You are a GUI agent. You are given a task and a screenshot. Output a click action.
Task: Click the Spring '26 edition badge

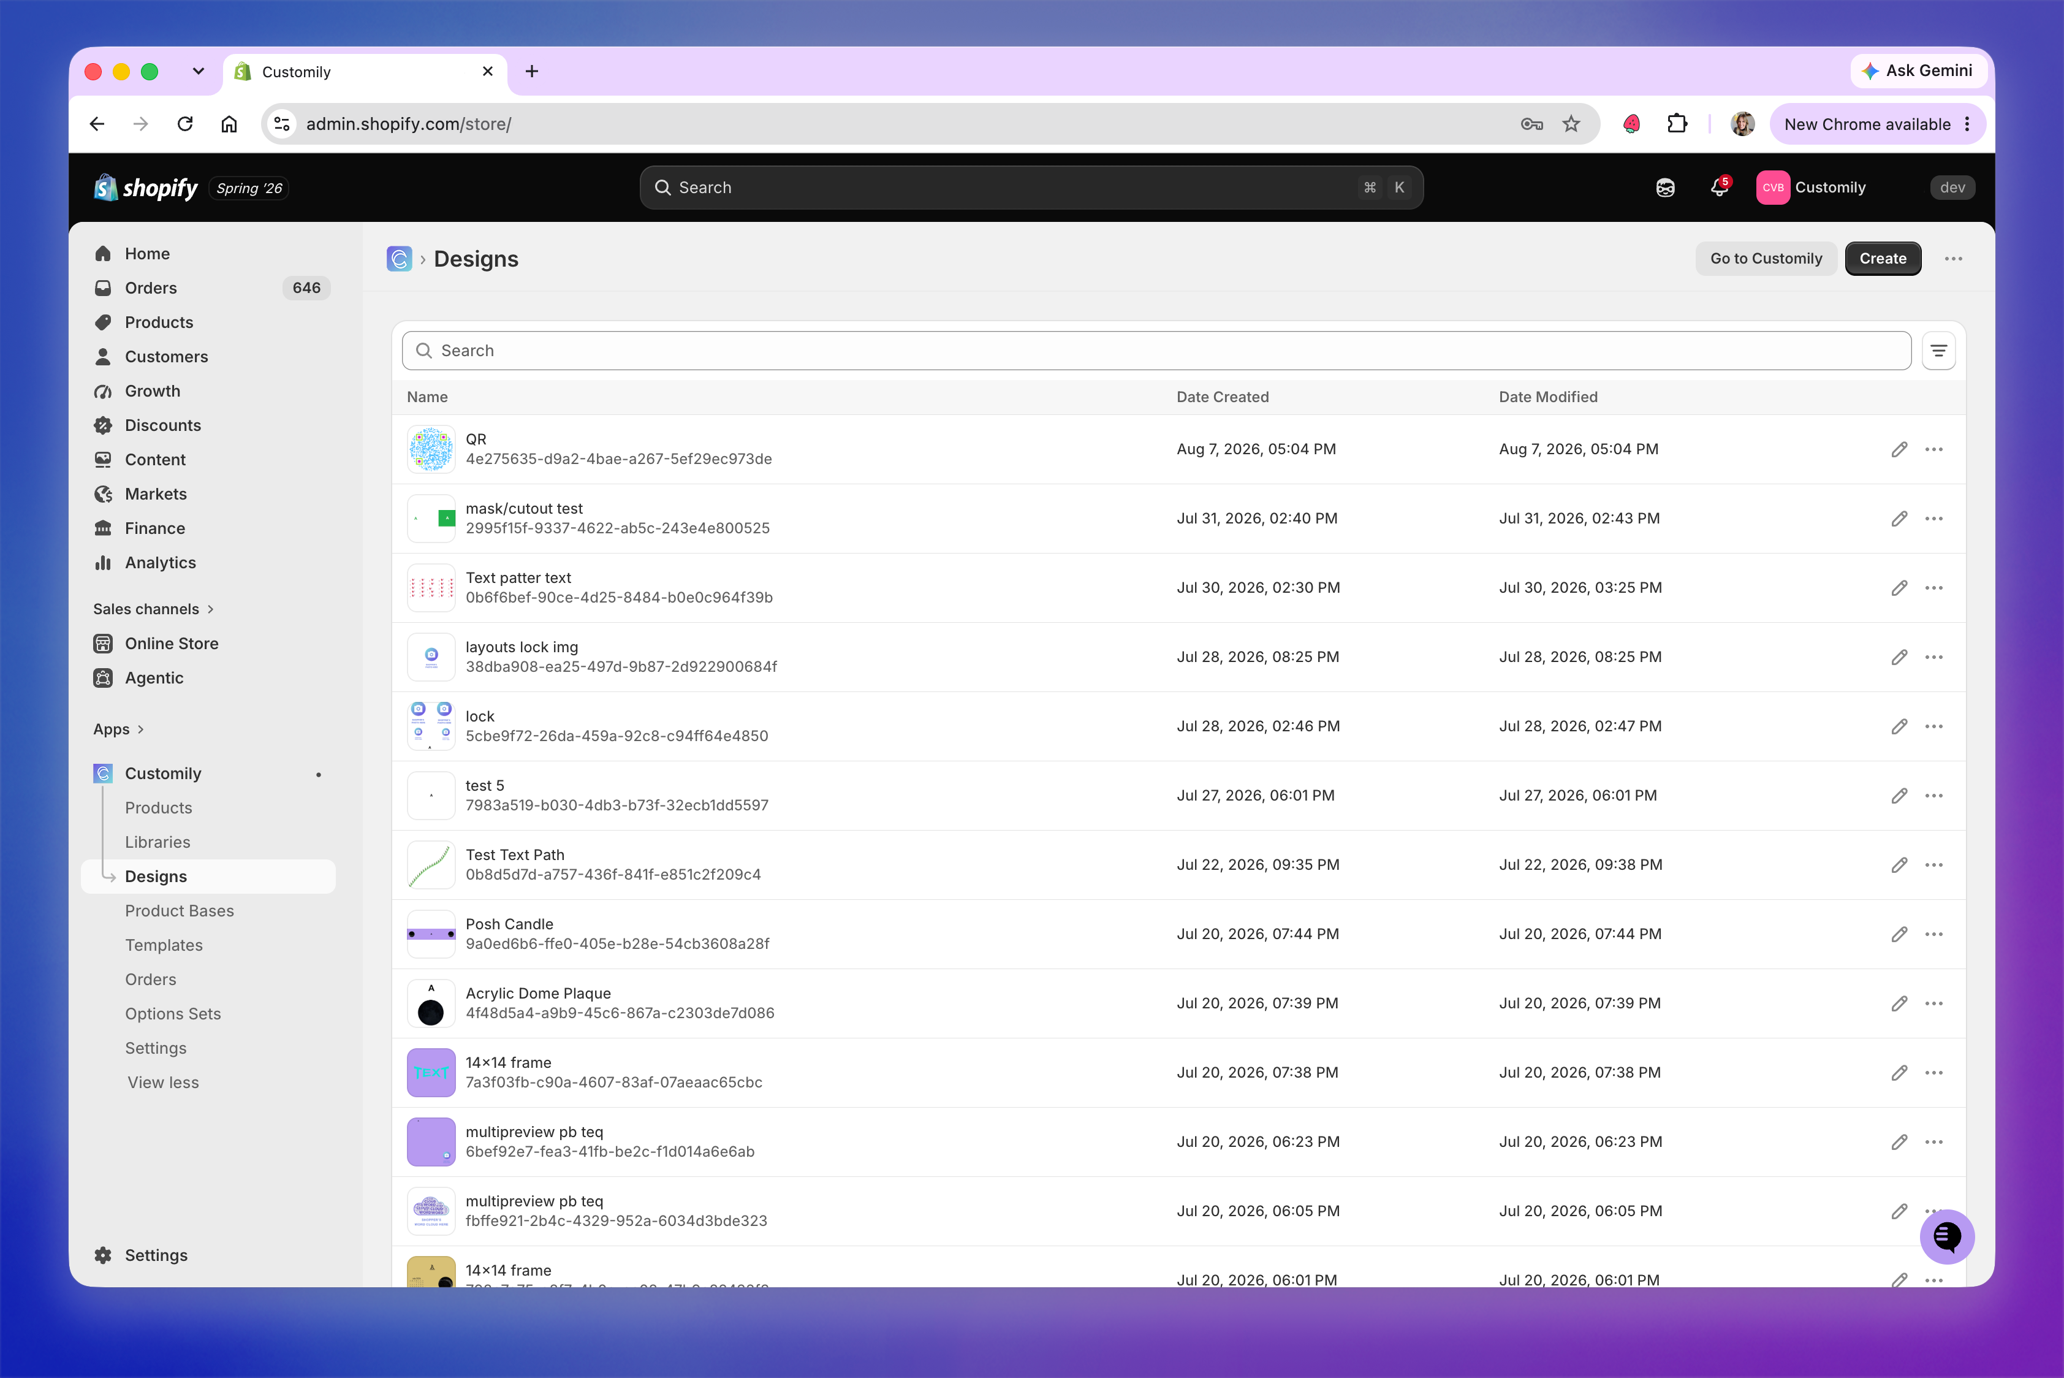(x=249, y=188)
